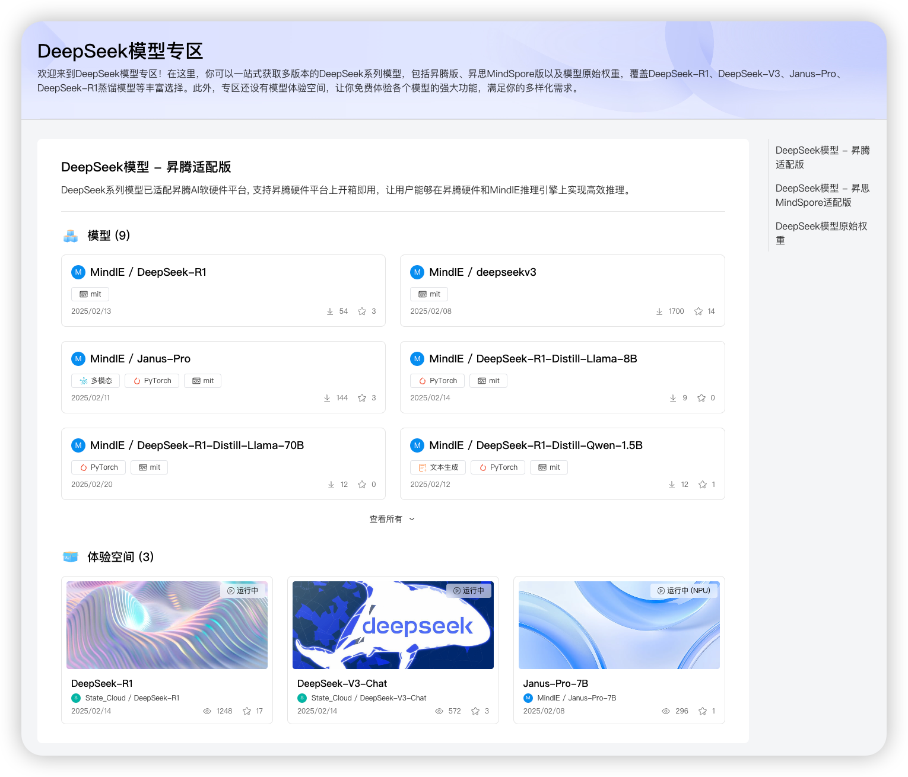The height and width of the screenshot is (777, 908).
Task: Click the MindIE avatar icon on DeepSeek-R1 card
Action: pos(78,272)
